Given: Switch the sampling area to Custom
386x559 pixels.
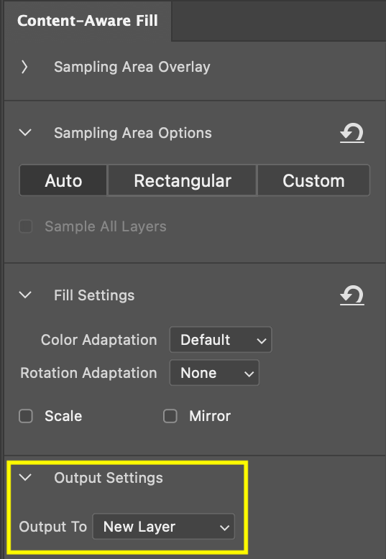Looking at the screenshot, I should click(313, 180).
